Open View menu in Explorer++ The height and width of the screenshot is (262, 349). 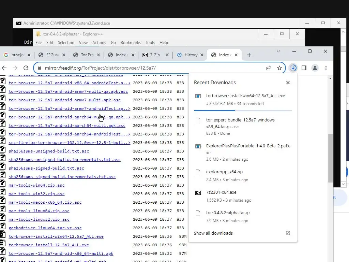[x=83, y=43]
